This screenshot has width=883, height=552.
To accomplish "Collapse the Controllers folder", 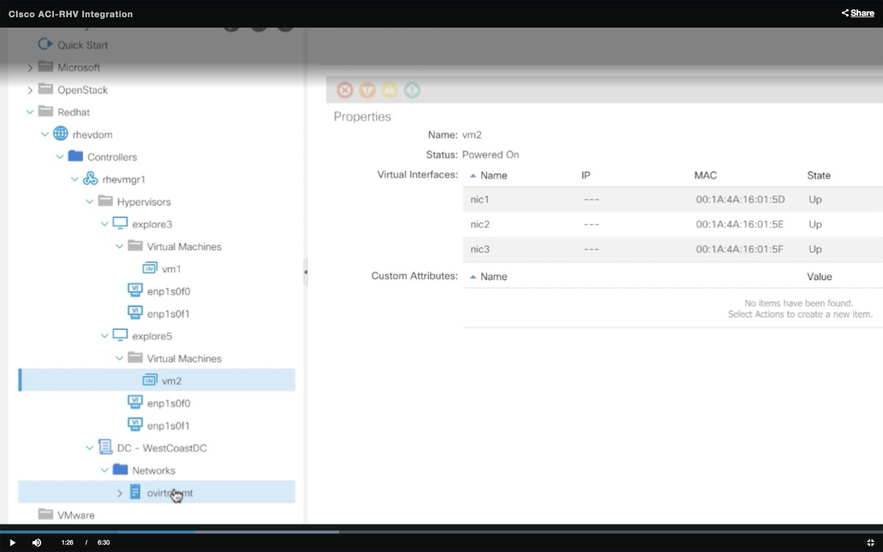I will (x=60, y=157).
